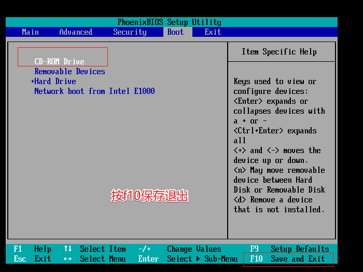Click the PhoenixBIOS Setup Utility title
Image resolution: width=363 pixels, height=272 pixels.
(x=169, y=22)
